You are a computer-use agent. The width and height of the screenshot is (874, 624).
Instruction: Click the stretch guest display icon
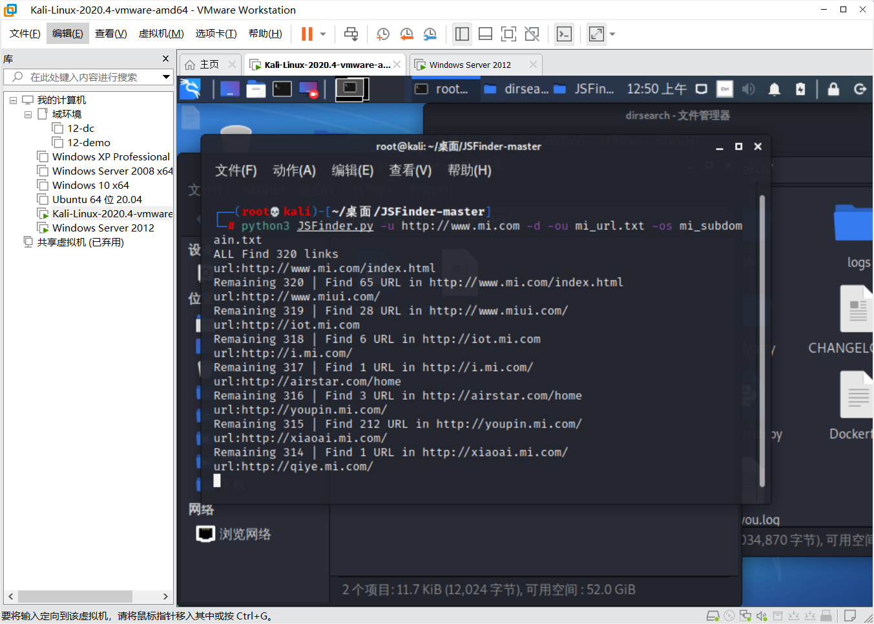(x=596, y=34)
